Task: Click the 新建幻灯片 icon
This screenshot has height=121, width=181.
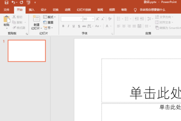Action: [37, 18]
